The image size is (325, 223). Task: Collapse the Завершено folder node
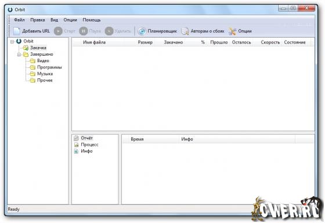pyautogui.click(x=19, y=55)
